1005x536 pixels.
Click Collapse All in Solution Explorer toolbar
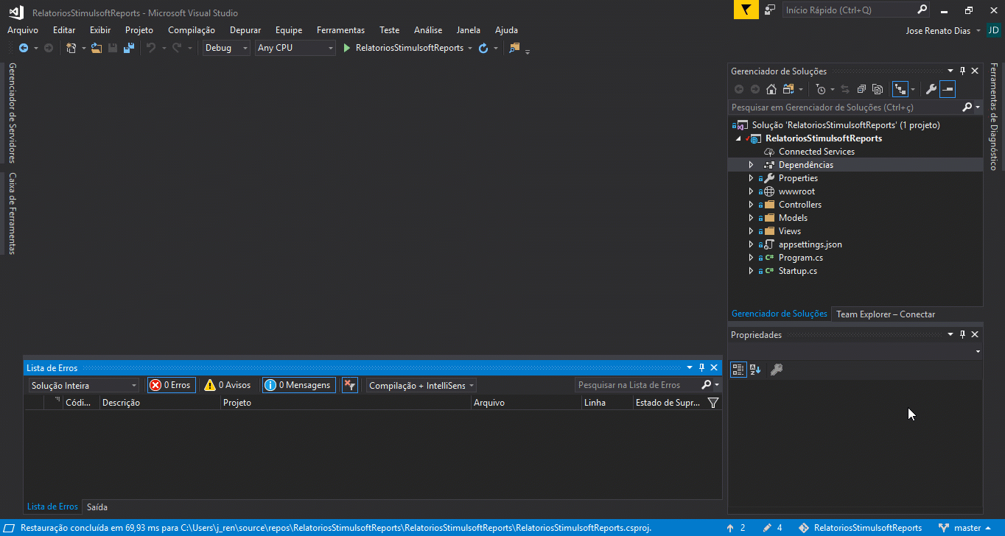(861, 89)
